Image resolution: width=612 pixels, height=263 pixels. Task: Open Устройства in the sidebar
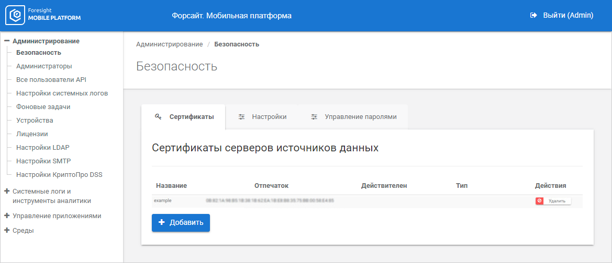click(35, 120)
